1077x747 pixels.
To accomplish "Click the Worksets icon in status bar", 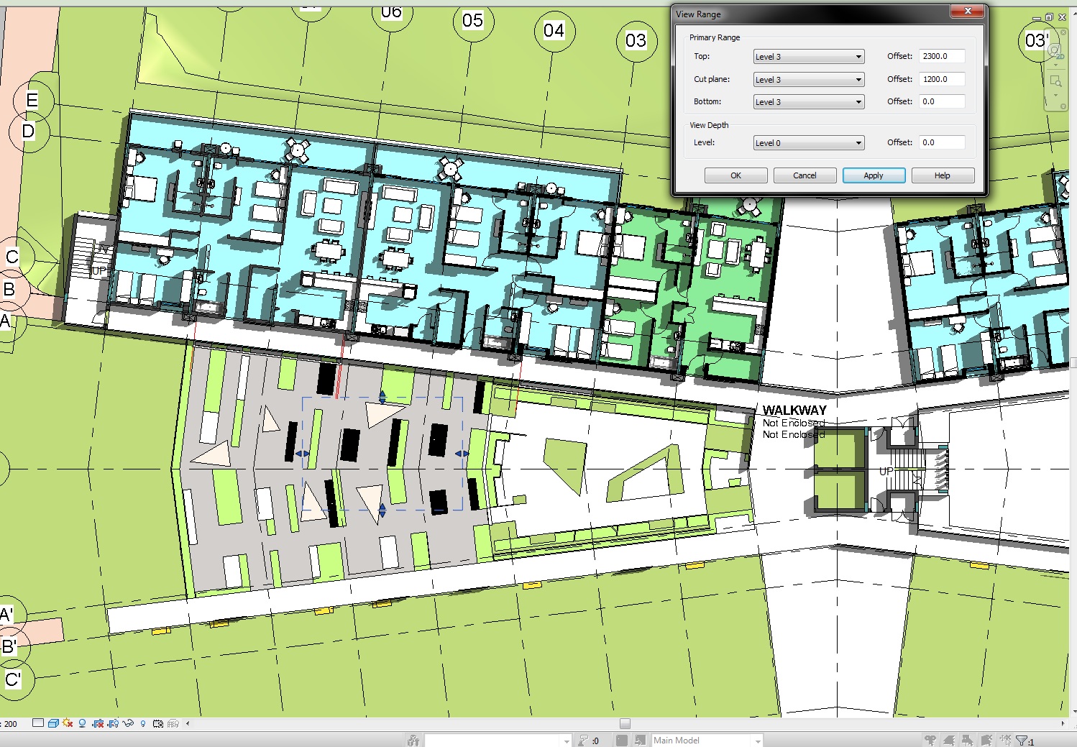I will (x=413, y=741).
